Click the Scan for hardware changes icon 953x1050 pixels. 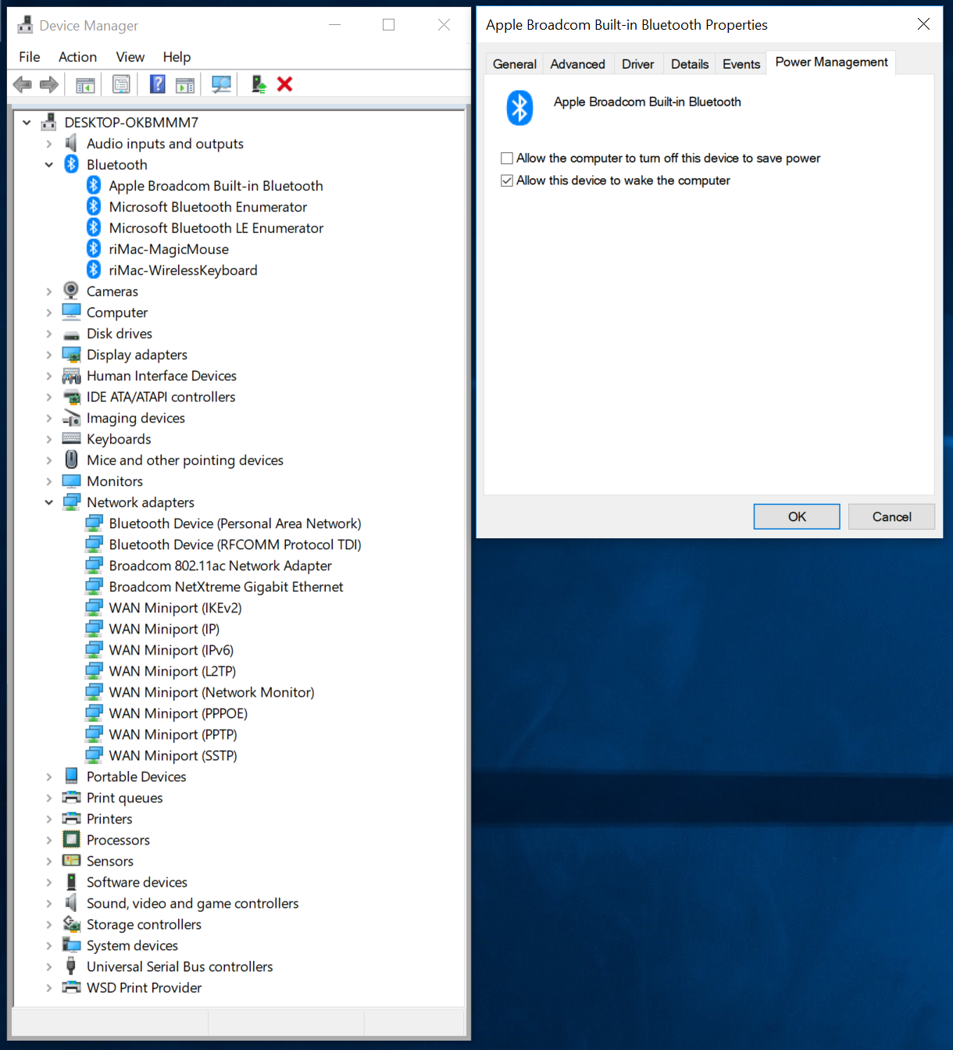(222, 84)
